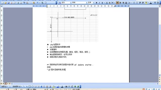Switch to Print Layout view button
The image size is (161, 90).
click(6, 83)
